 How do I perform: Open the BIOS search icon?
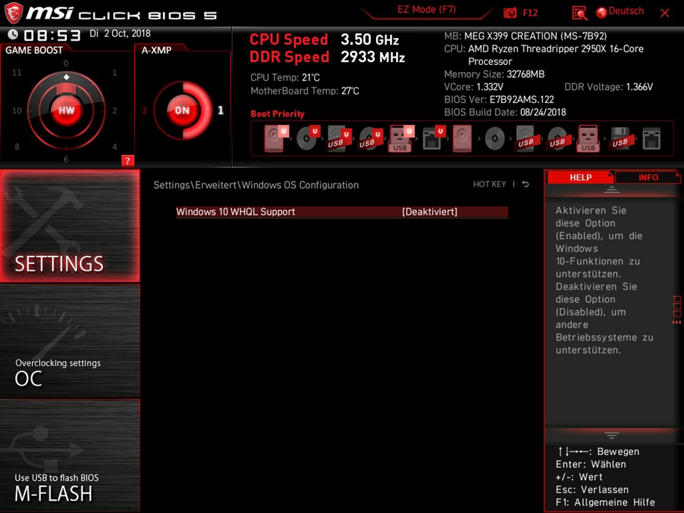pyautogui.click(x=579, y=12)
